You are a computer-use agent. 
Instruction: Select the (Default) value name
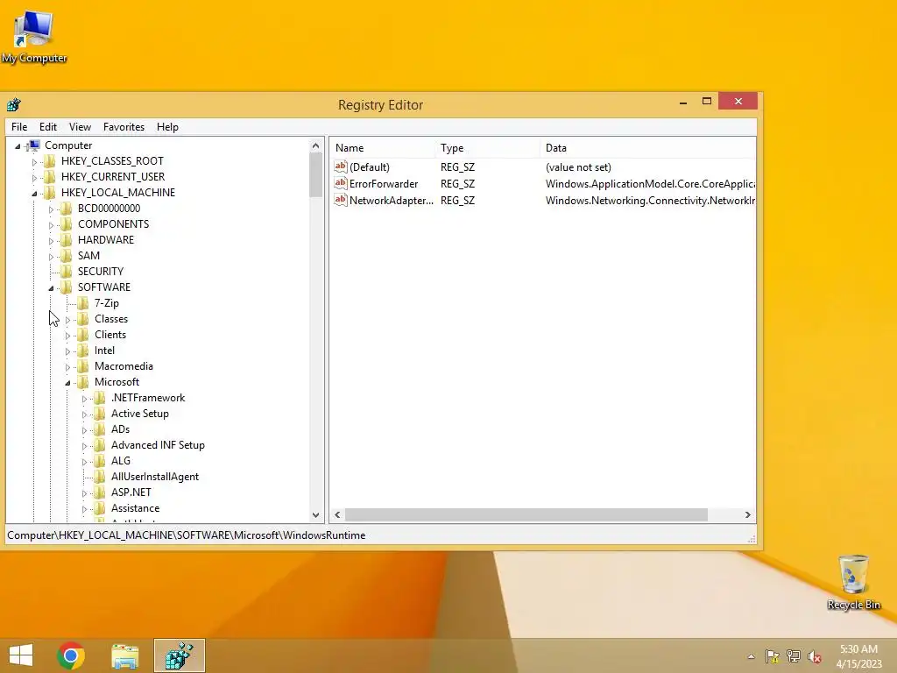(370, 167)
